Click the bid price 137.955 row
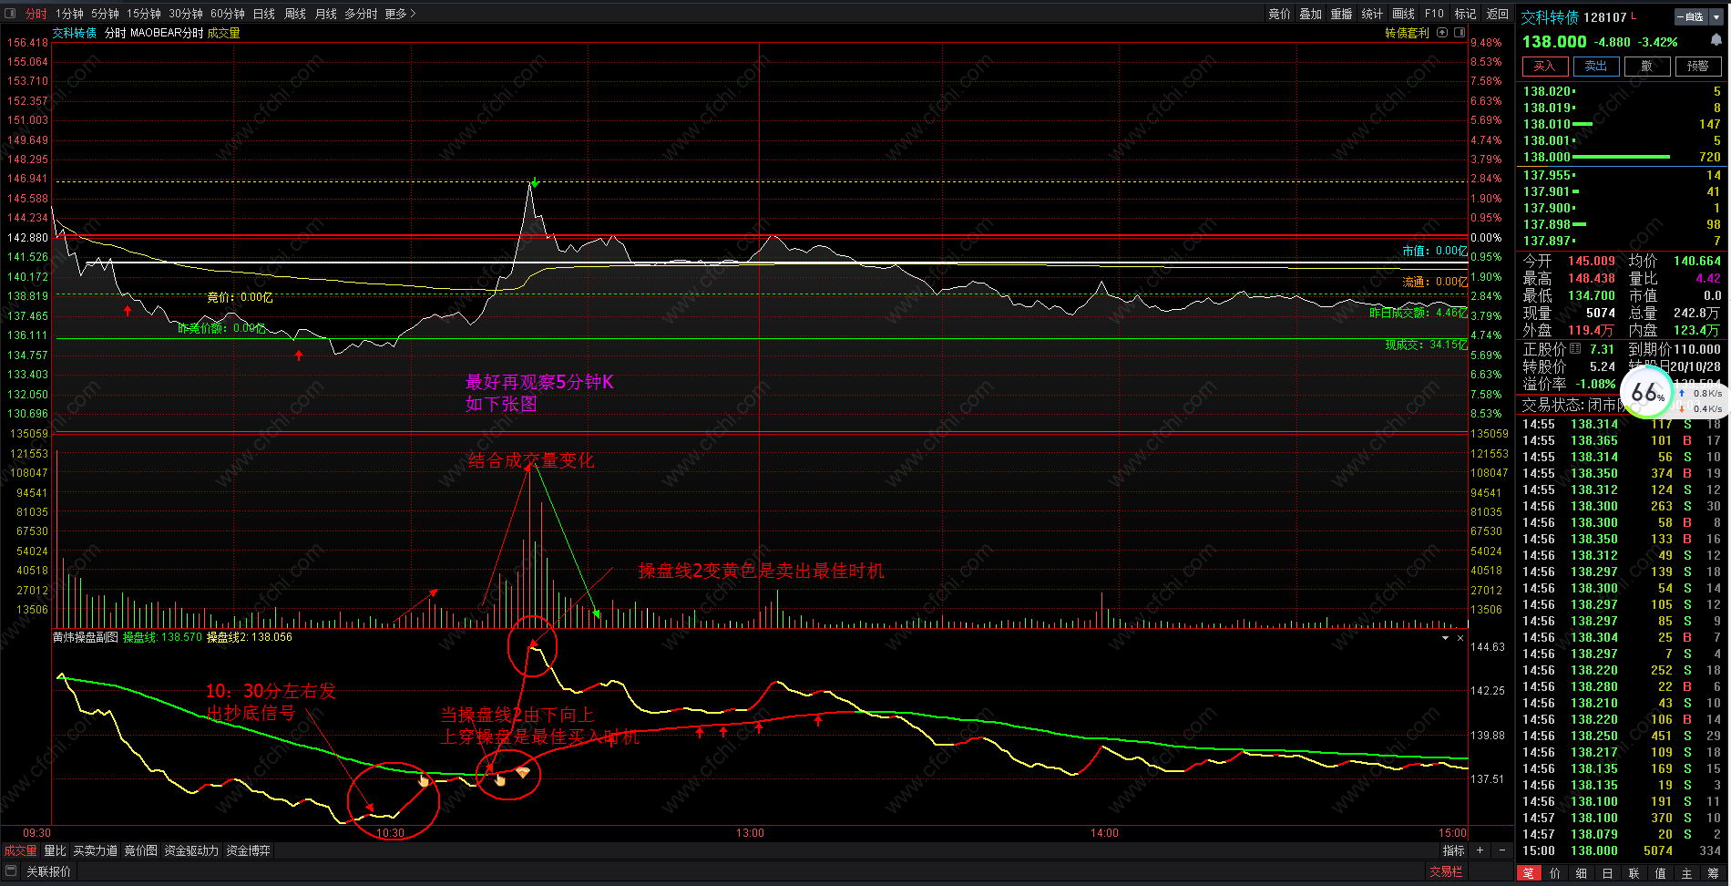The width and height of the screenshot is (1731, 886). (x=1622, y=175)
